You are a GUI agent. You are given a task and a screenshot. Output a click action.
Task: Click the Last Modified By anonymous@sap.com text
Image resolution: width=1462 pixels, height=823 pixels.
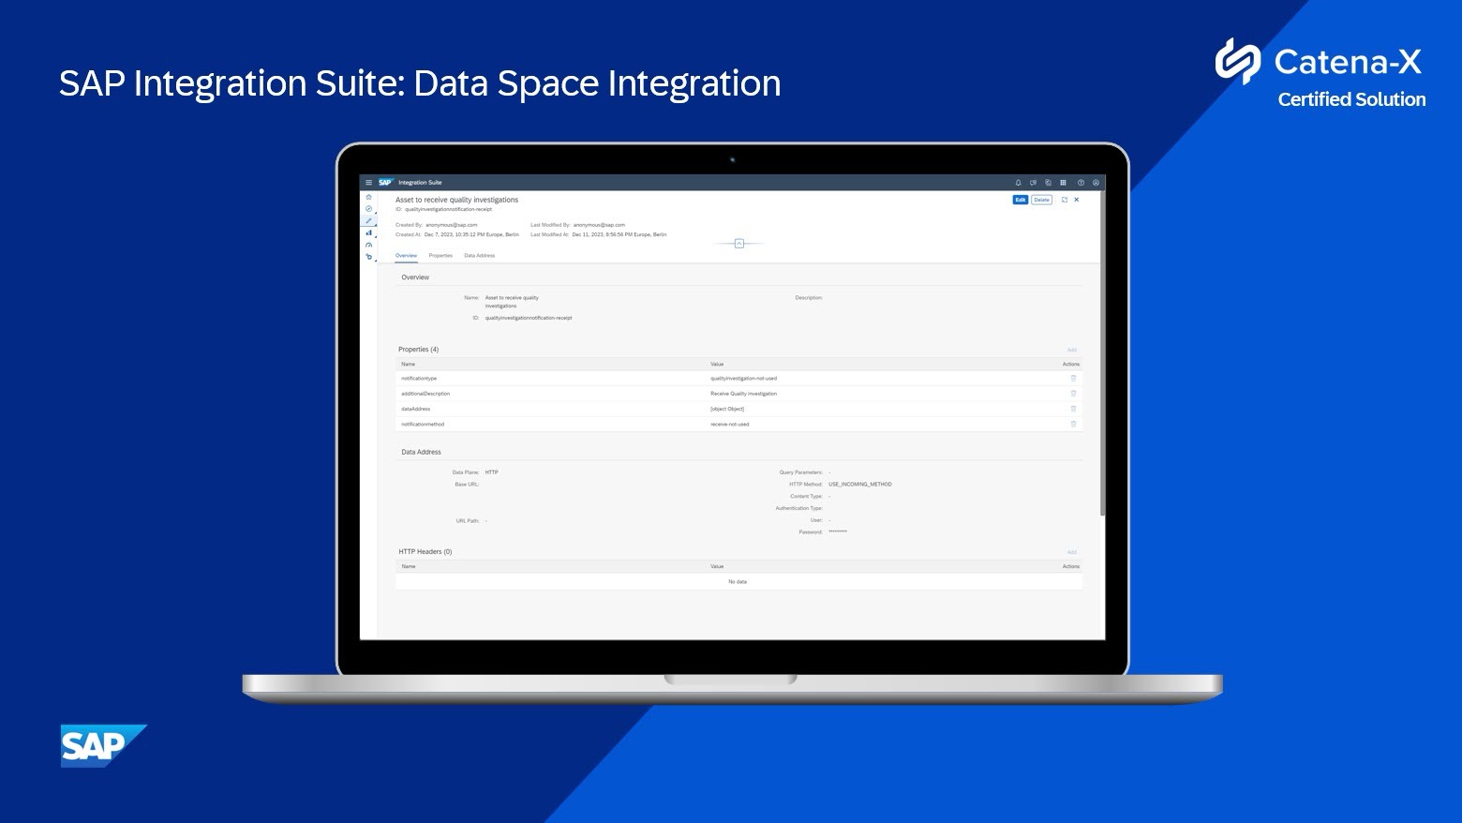tap(599, 225)
